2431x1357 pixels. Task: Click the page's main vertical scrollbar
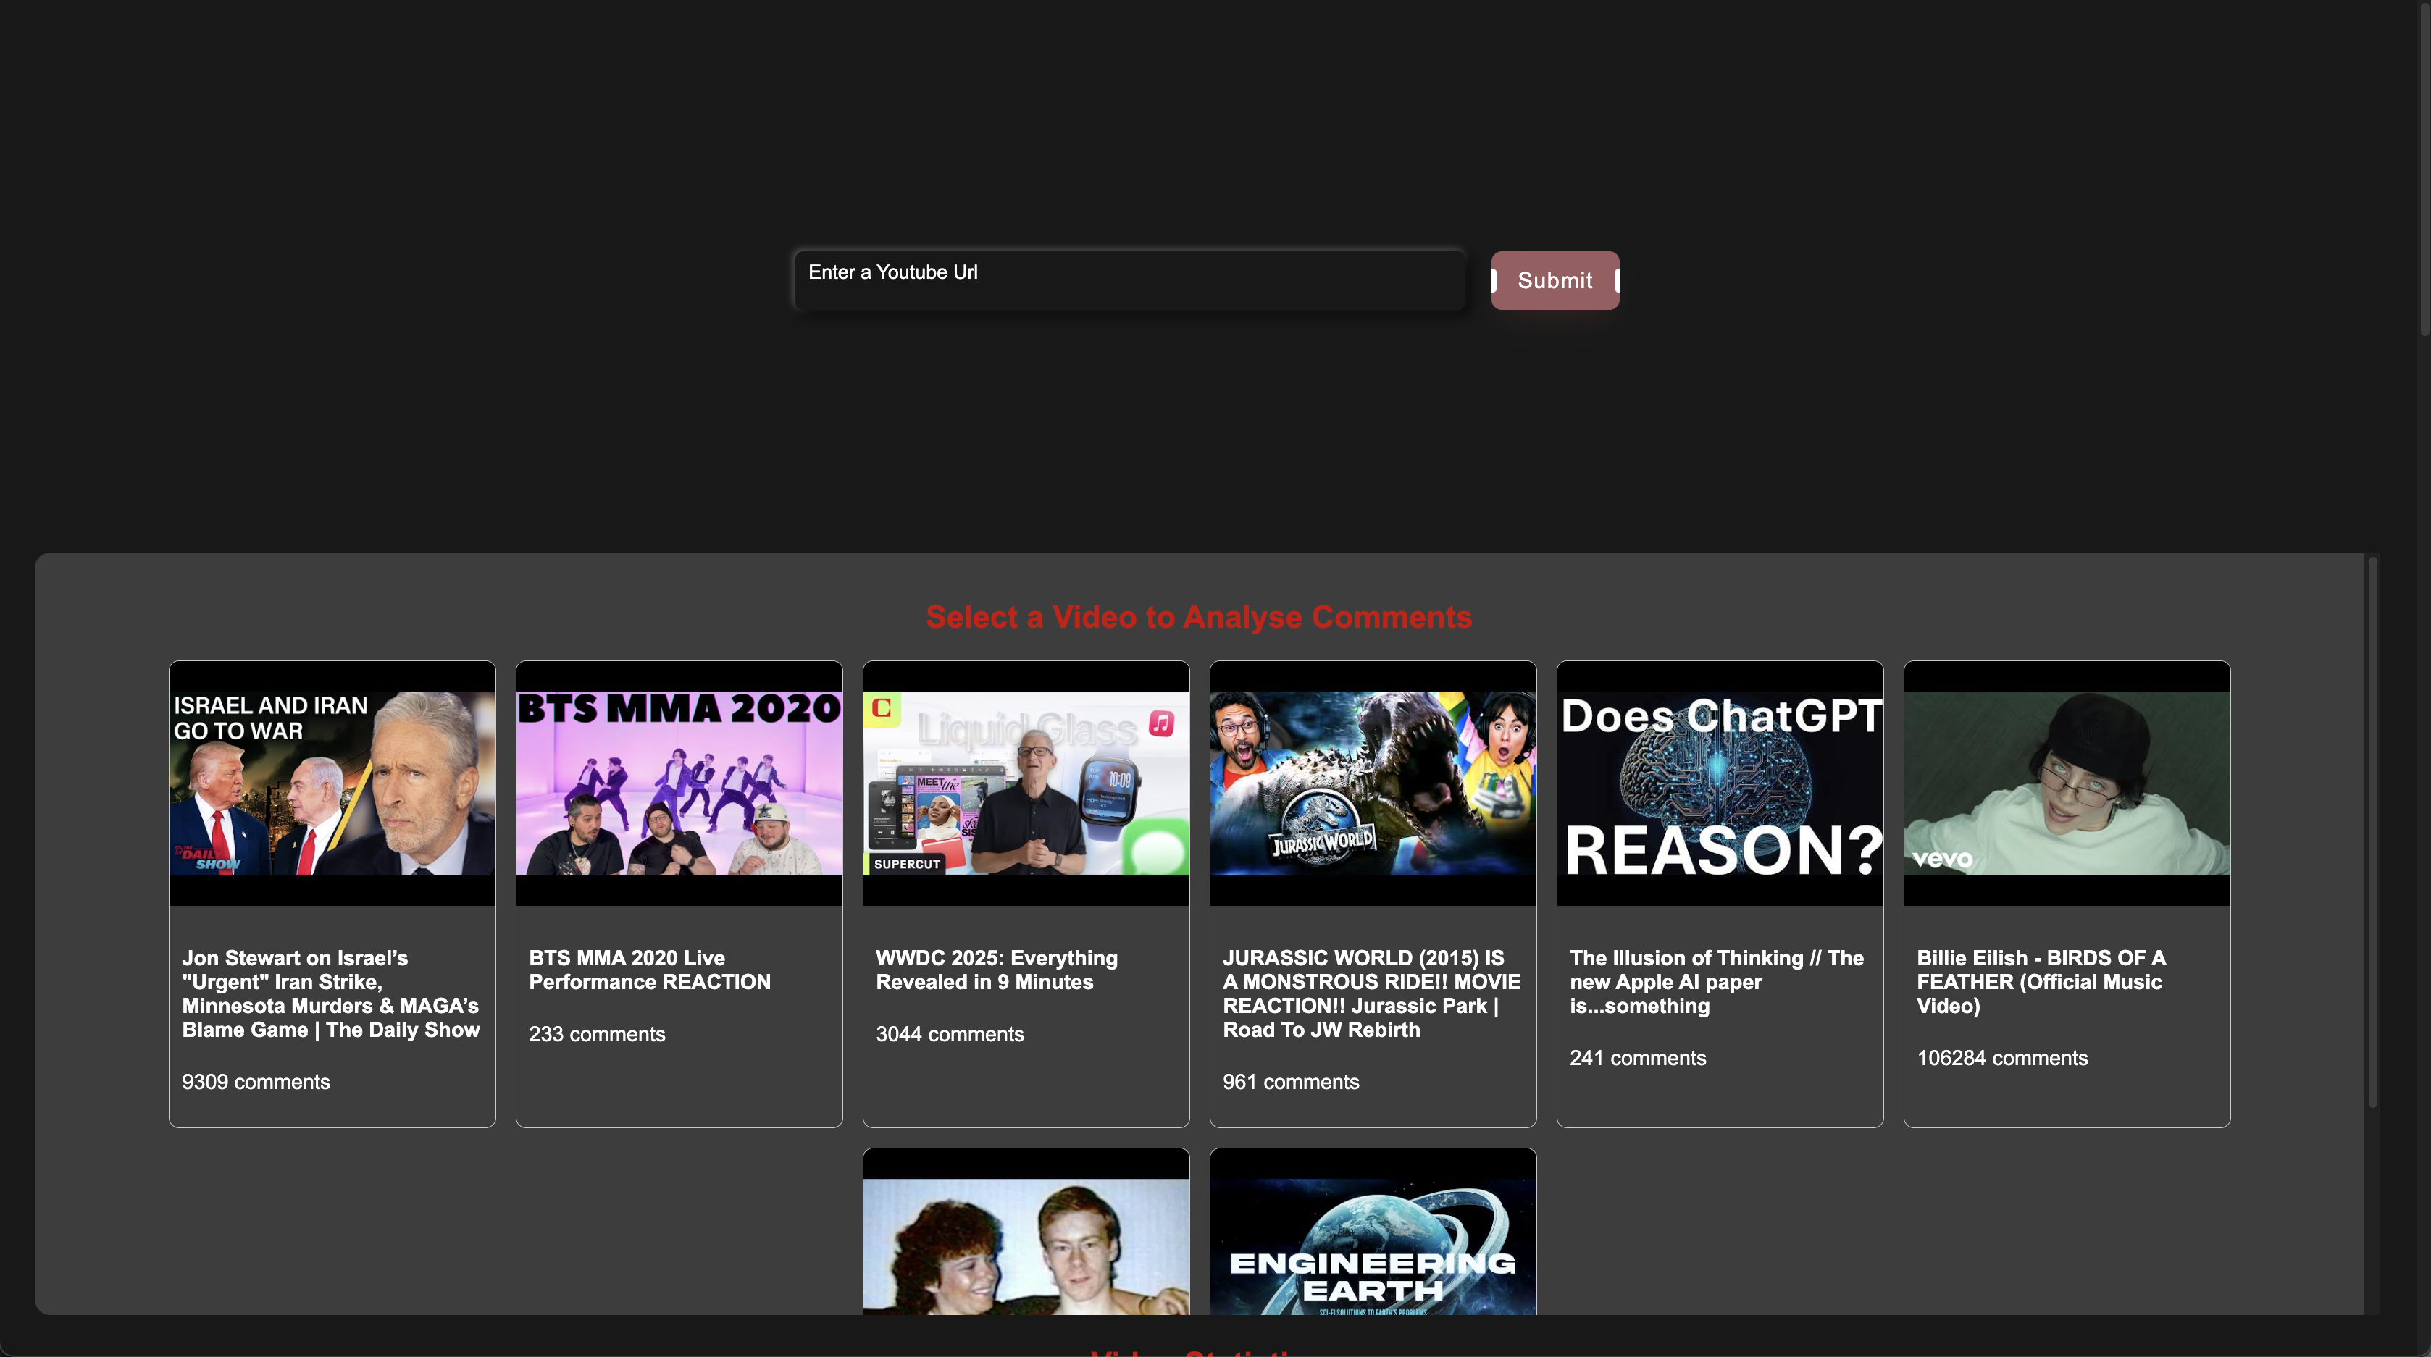[2424, 170]
